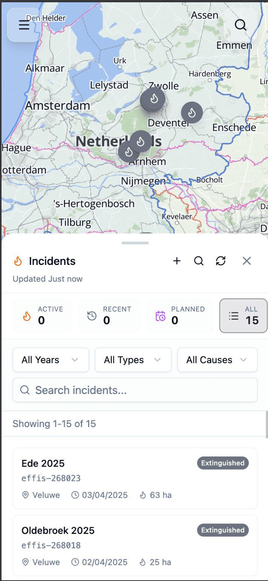Toggle the ALL incidents view
This screenshot has height=581, width=268.
243,316
